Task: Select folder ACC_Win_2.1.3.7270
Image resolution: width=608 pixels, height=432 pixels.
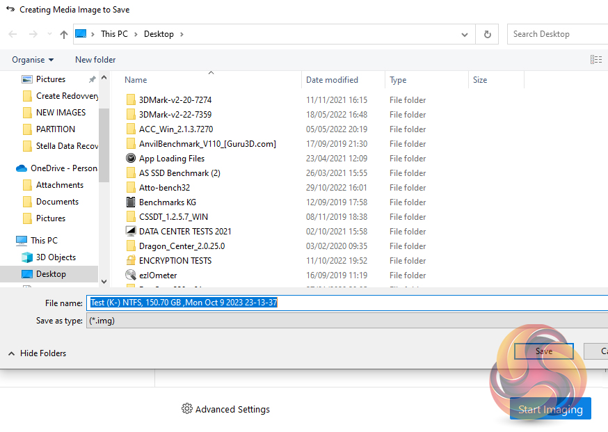Action: 176,129
